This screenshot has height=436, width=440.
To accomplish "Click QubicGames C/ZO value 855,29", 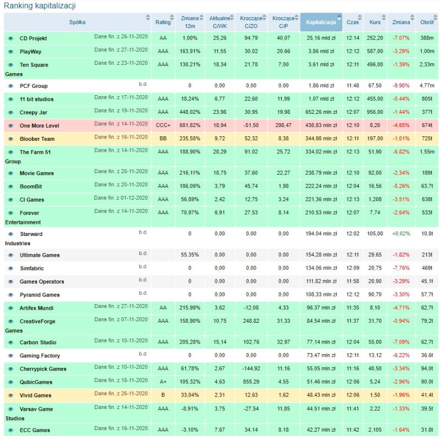I will coord(251,382).
